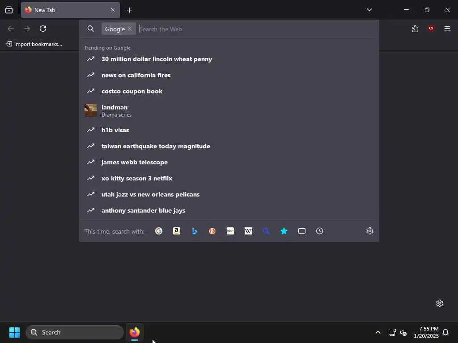Screen dimensions: 458x343
Task: Go back one page
Action: click(11, 29)
